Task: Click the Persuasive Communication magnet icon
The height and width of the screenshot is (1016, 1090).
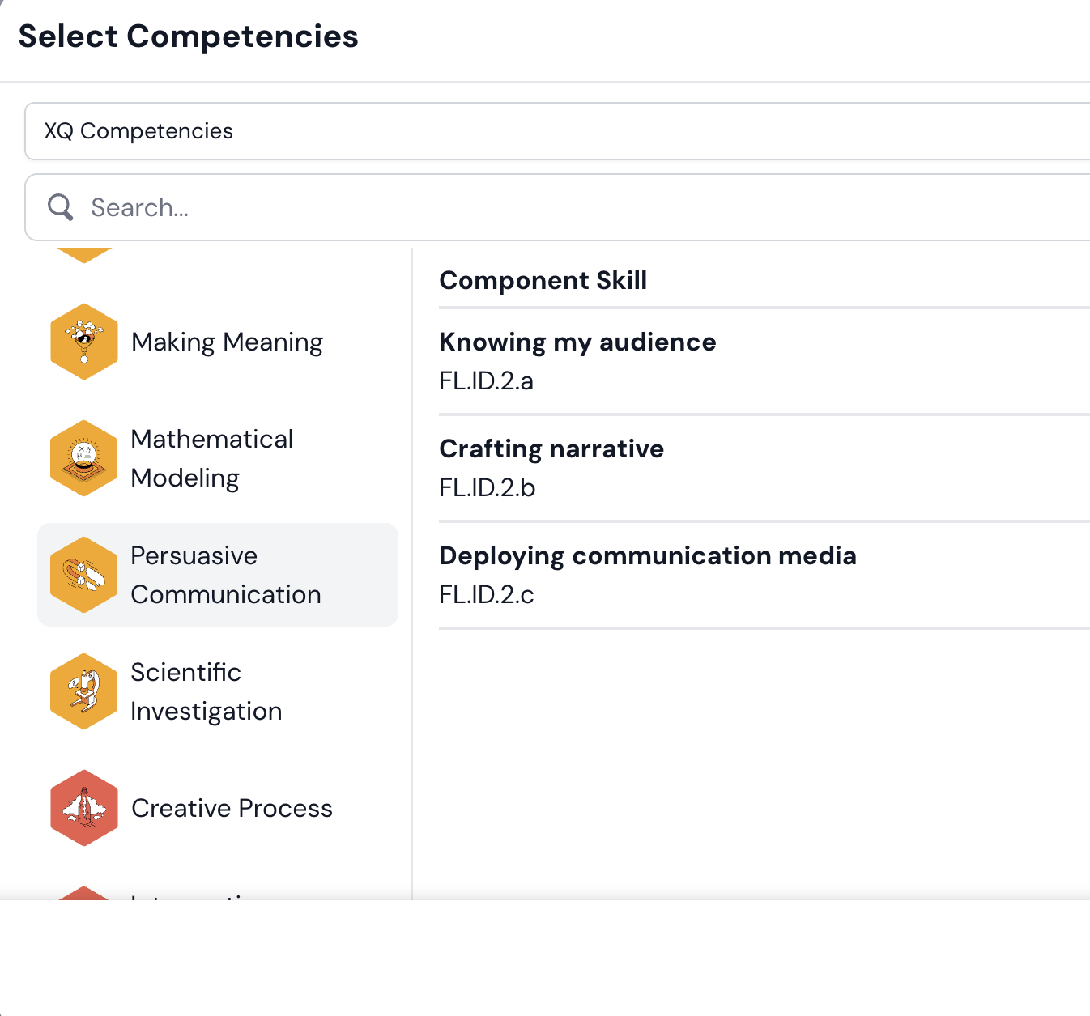Action: (83, 575)
